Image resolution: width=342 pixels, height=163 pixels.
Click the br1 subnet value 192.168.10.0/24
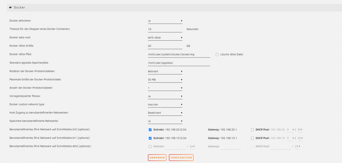(x=175, y=138)
